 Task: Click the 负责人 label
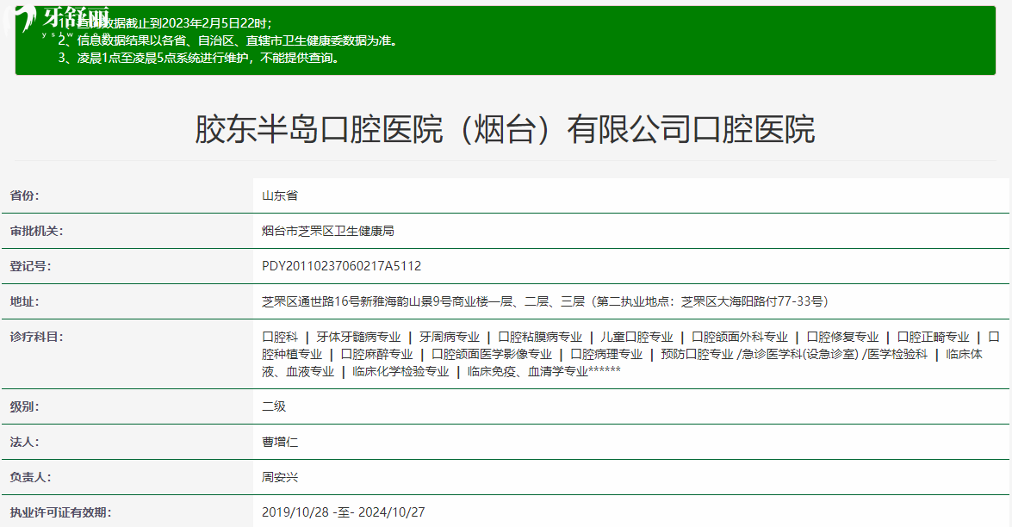pos(30,477)
